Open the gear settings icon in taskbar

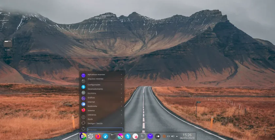[90, 136]
